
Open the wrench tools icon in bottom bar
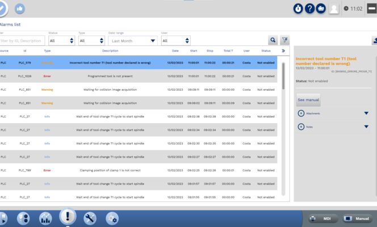click(90, 218)
